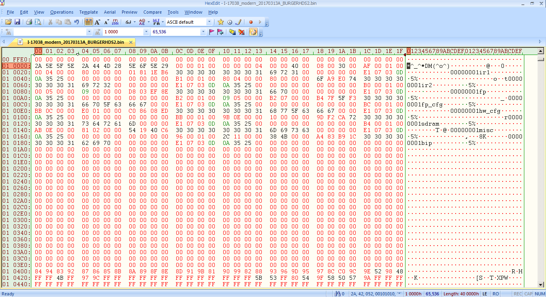Click the left tab scroll arrow
Viewport: 546px width, 297px height.
pos(4,42)
